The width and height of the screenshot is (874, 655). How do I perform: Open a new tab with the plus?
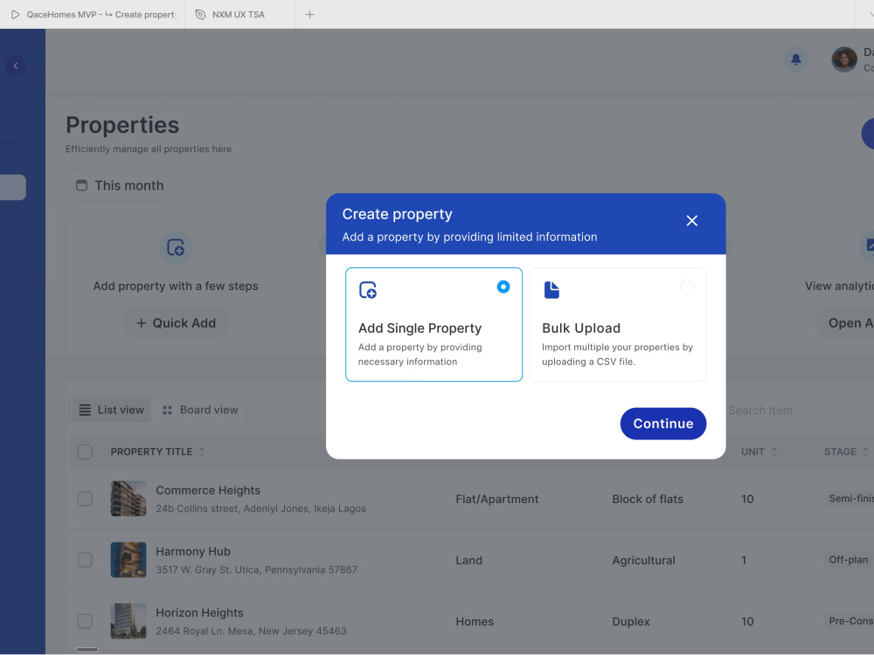click(310, 15)
